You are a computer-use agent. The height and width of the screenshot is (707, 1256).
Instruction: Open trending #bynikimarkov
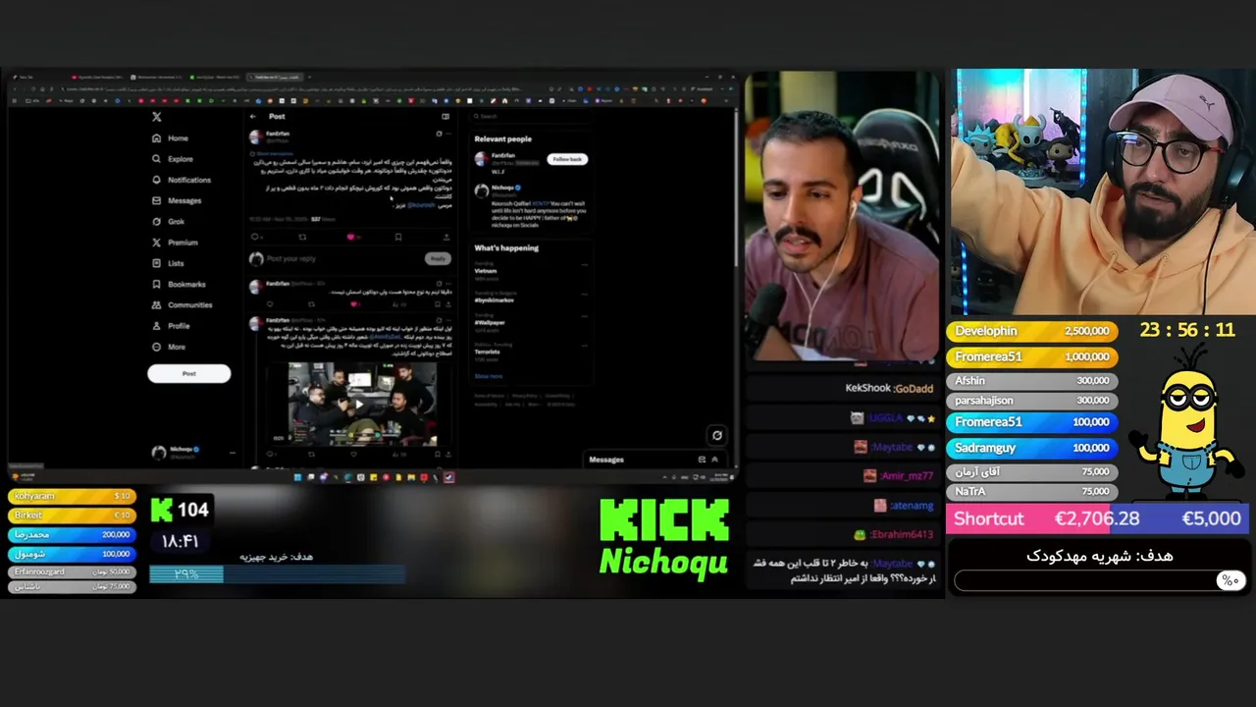(x=495, y=299)
